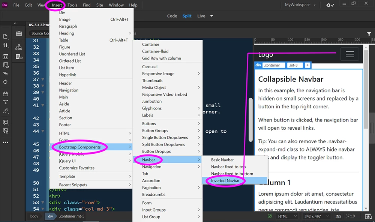Click the .container class field
375x222 pixels.
point(274,65)
